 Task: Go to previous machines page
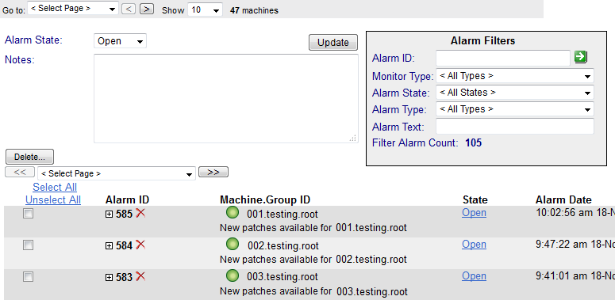pos(129,9)
